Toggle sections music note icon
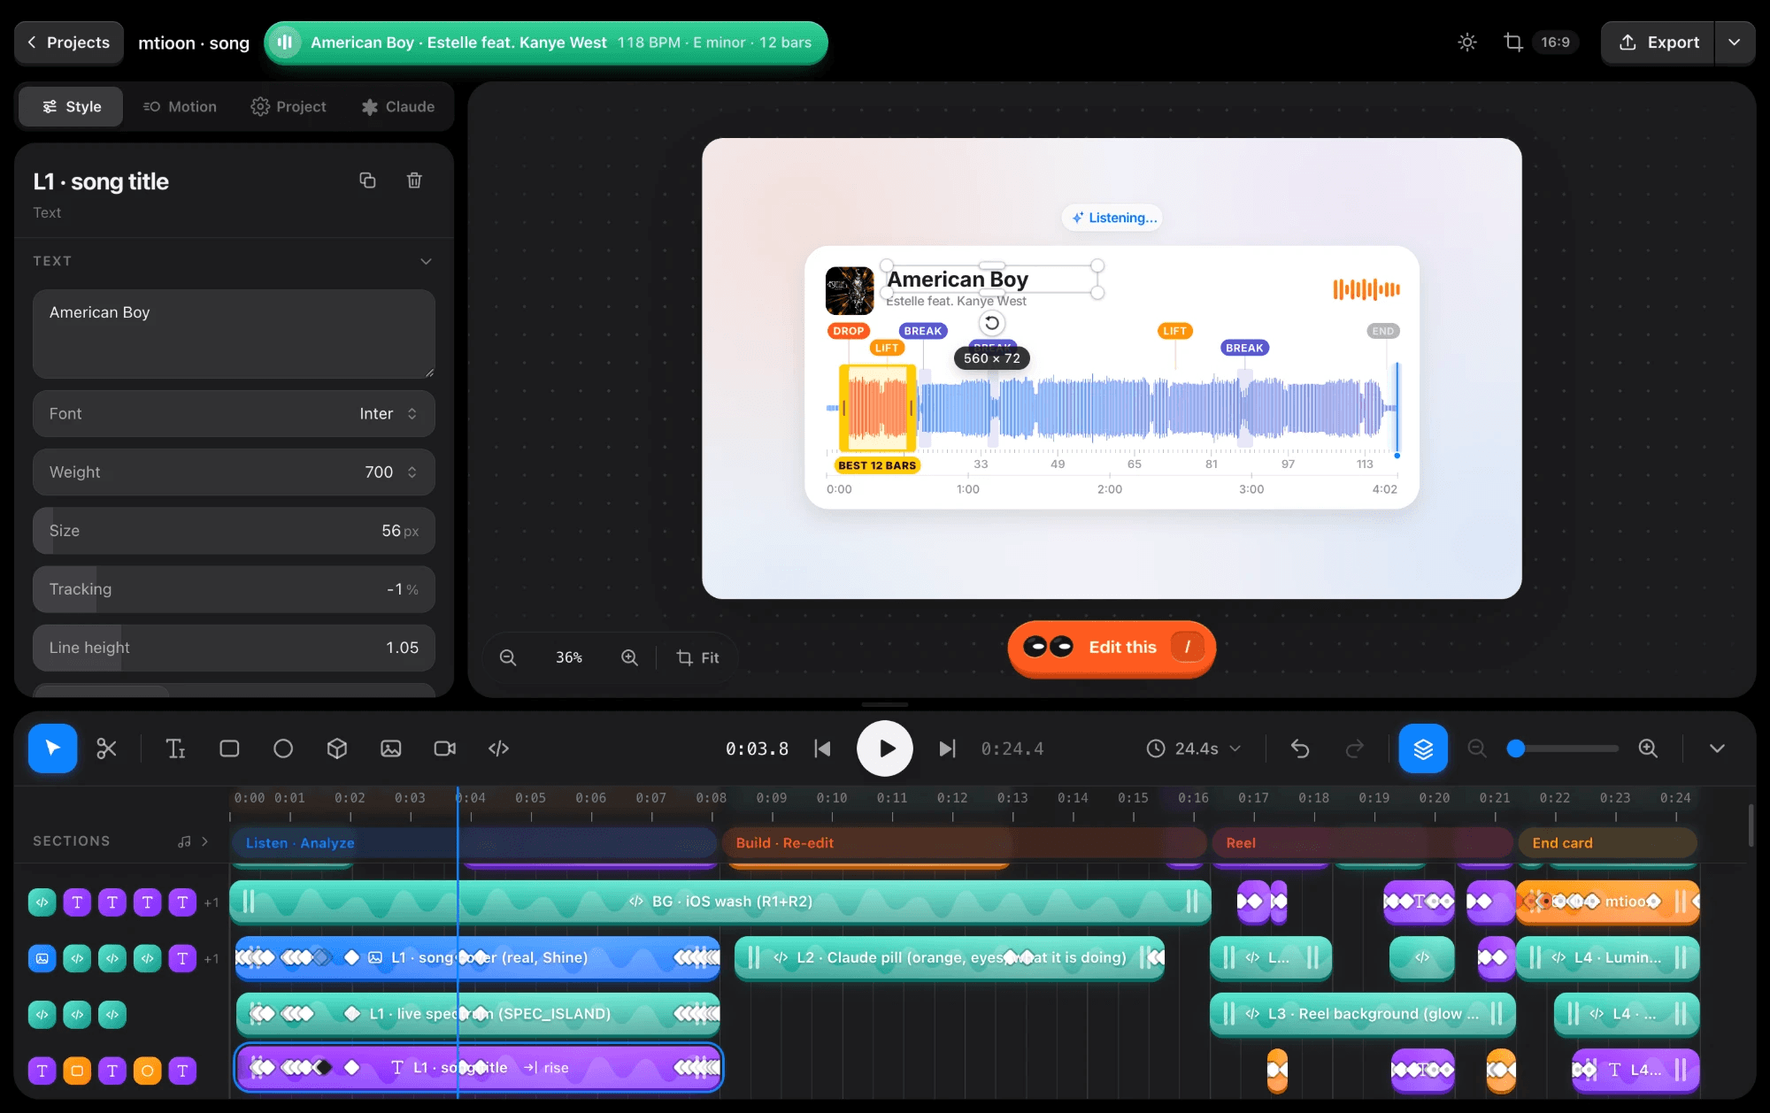 coord(184,841)
